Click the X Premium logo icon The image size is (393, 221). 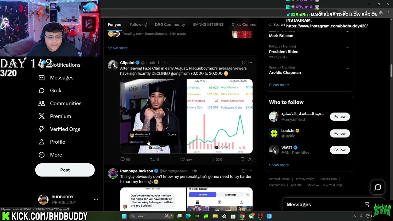(x=42, y=116)
